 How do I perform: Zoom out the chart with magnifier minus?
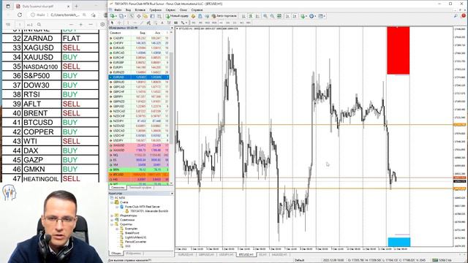[x=272, y=16]
